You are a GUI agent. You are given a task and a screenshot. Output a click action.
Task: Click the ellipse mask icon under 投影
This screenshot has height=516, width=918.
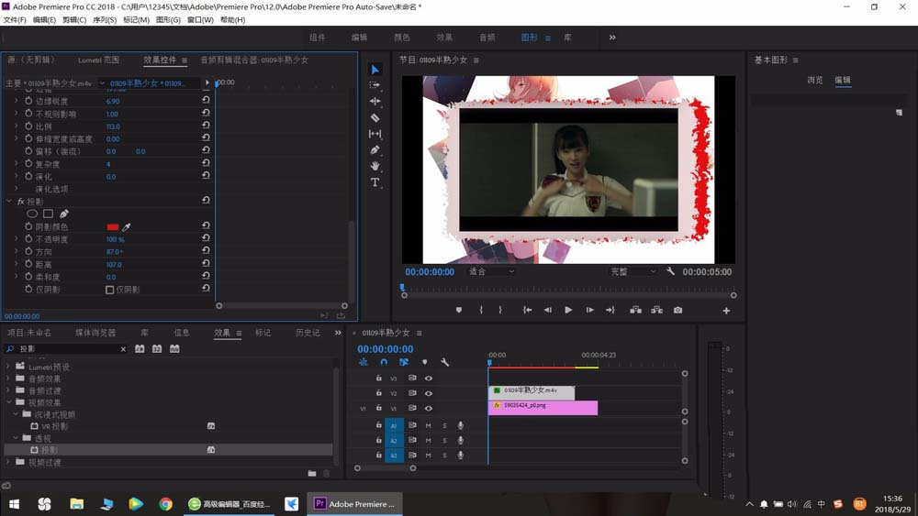(32, 214)
